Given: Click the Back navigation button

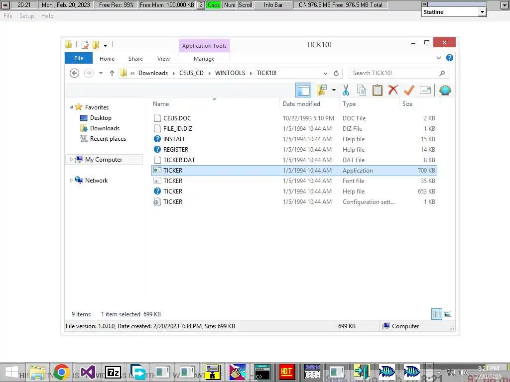Looking at the screenshot, I should (x=75, y=73).
